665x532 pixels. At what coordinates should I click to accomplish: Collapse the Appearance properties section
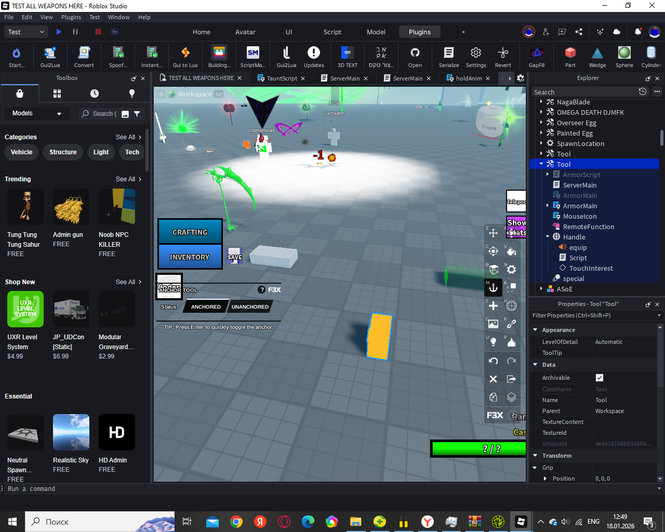tap(535, 330)
